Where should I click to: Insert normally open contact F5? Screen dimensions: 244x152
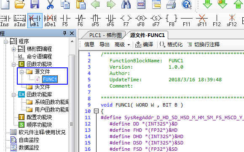coord(65,20)
